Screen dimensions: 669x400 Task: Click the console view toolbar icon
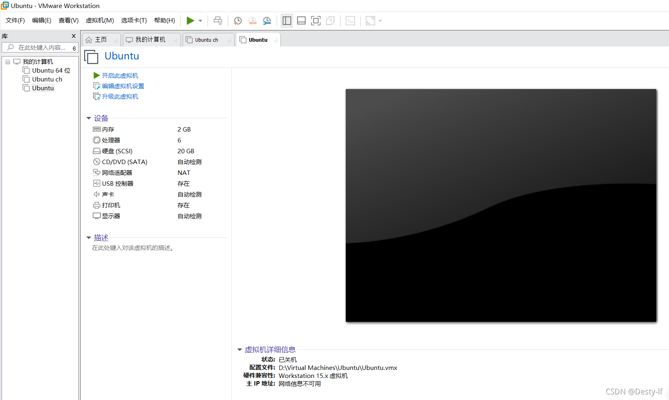(x=350, y=20)
